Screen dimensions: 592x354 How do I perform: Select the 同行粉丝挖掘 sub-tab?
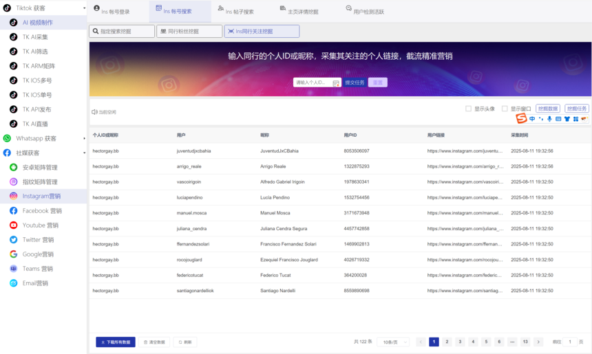pyautogui.click(x=189, y=32)
